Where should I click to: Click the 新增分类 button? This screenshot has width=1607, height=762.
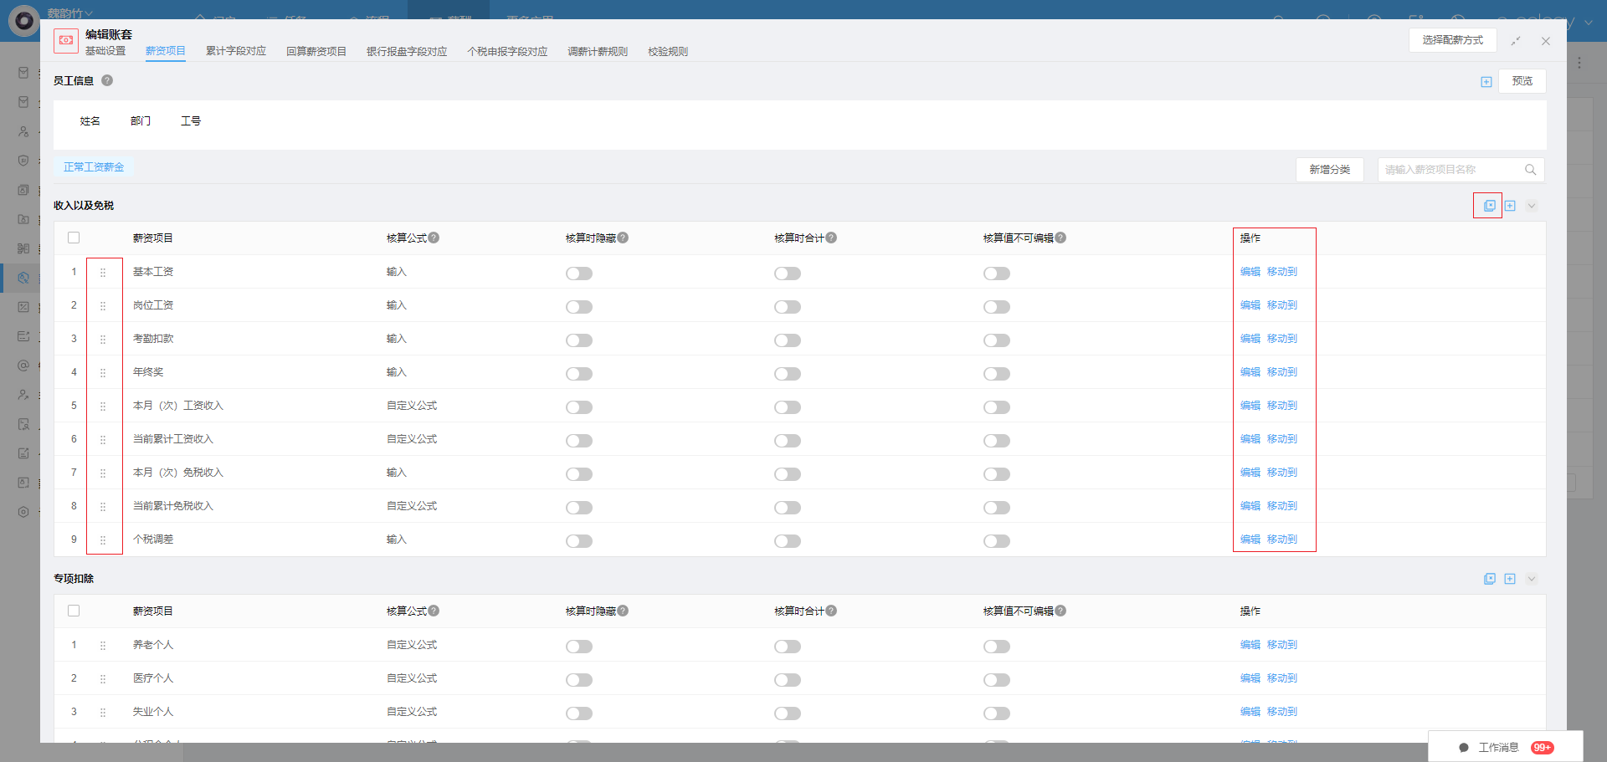click(1330, 170)
